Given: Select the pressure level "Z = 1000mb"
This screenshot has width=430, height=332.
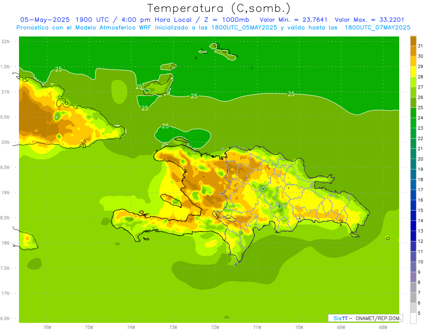Looking at the screenshot, I should 226,20.
